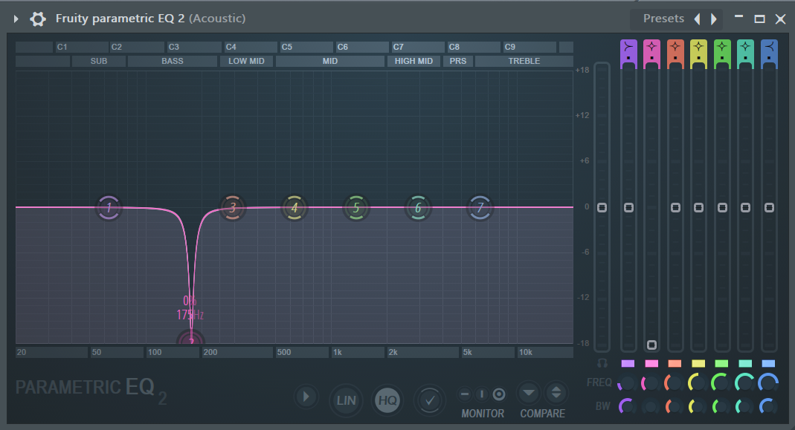This screenshot has width=795, height=430.
Task: Toggle the checkmark view band tokens button
Action: 430,400
